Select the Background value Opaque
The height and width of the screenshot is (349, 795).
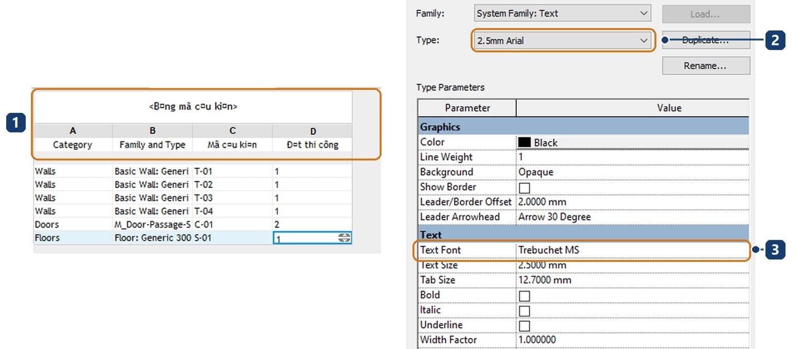[632, 172]
